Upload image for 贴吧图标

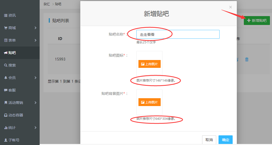149,64
